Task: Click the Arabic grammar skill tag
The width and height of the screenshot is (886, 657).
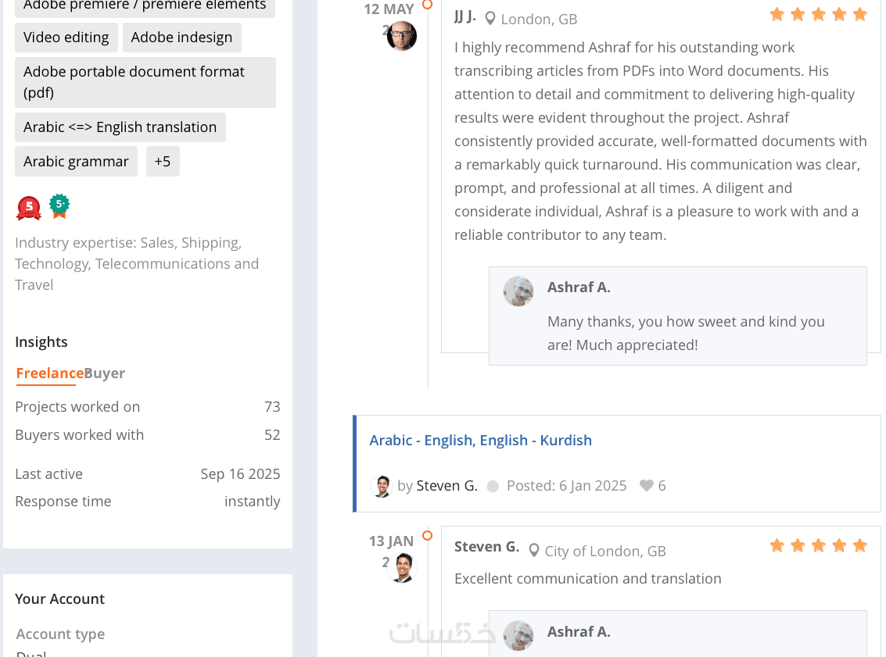Action: tap(76, 162)
